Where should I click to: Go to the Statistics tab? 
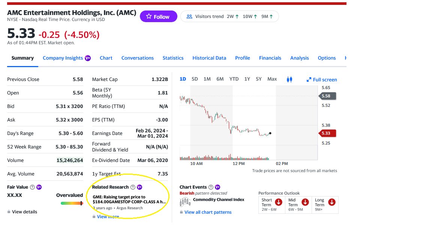(173, 58)
